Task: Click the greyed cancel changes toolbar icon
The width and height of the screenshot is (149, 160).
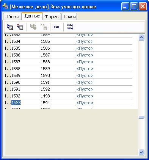Action: (44, 27)
